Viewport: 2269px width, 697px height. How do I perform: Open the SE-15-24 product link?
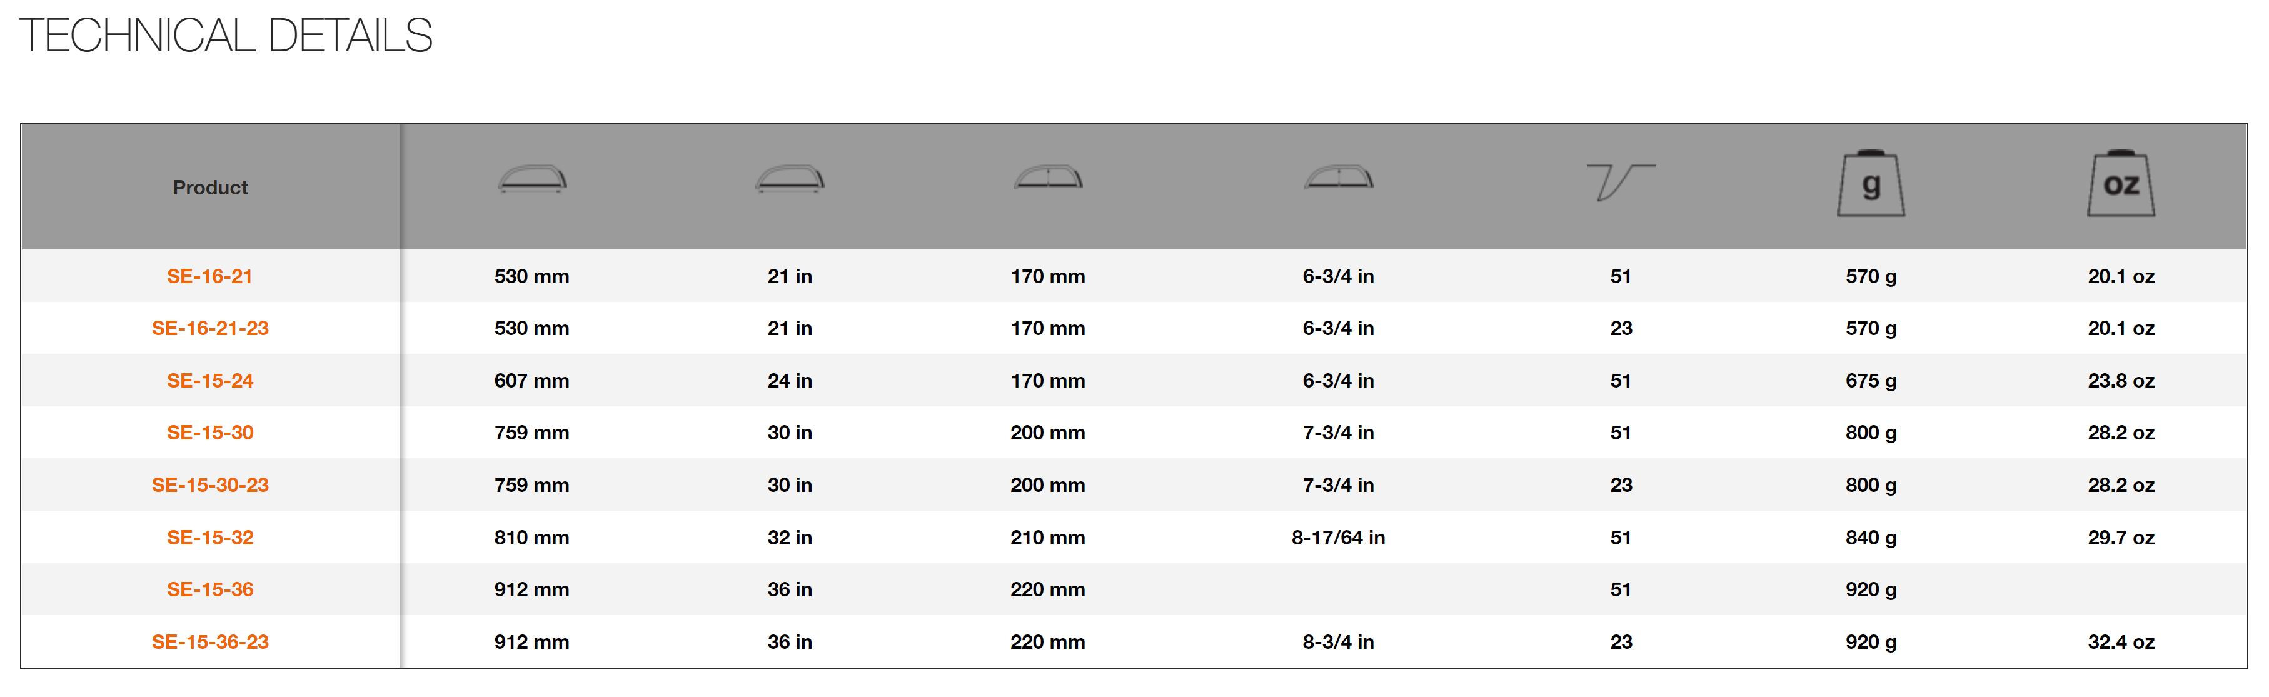(209, 381)
